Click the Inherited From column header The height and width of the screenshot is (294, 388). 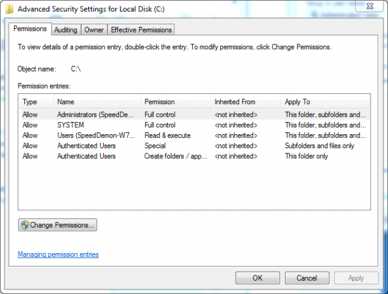tap(246, 102)
